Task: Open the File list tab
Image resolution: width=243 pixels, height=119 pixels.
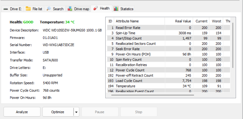Action: point(37,9)
